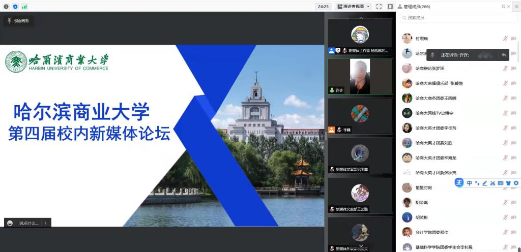Screen dimensions: 521x252
Task: Toggle microphone for 哈商辩论张梦瑶
Action: [x=505, y=69]
